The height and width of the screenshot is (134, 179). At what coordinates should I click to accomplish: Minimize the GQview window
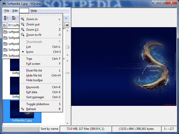pos(155,3)
